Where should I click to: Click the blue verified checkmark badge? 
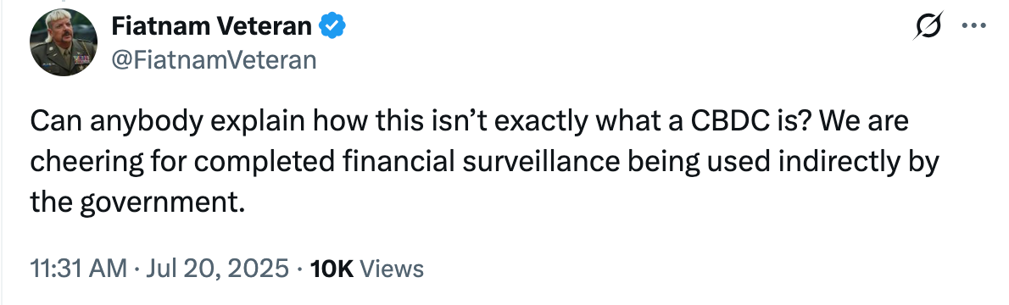(x=332, y=26)
